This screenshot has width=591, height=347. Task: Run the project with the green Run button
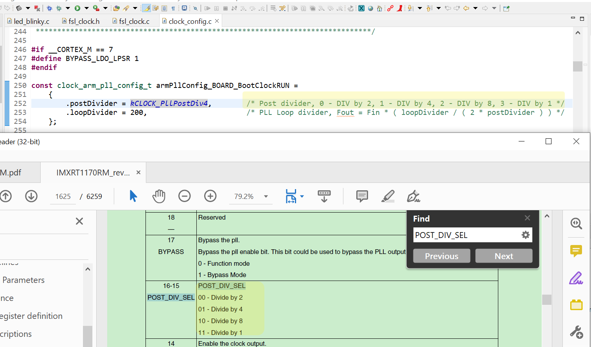point(77,8)
